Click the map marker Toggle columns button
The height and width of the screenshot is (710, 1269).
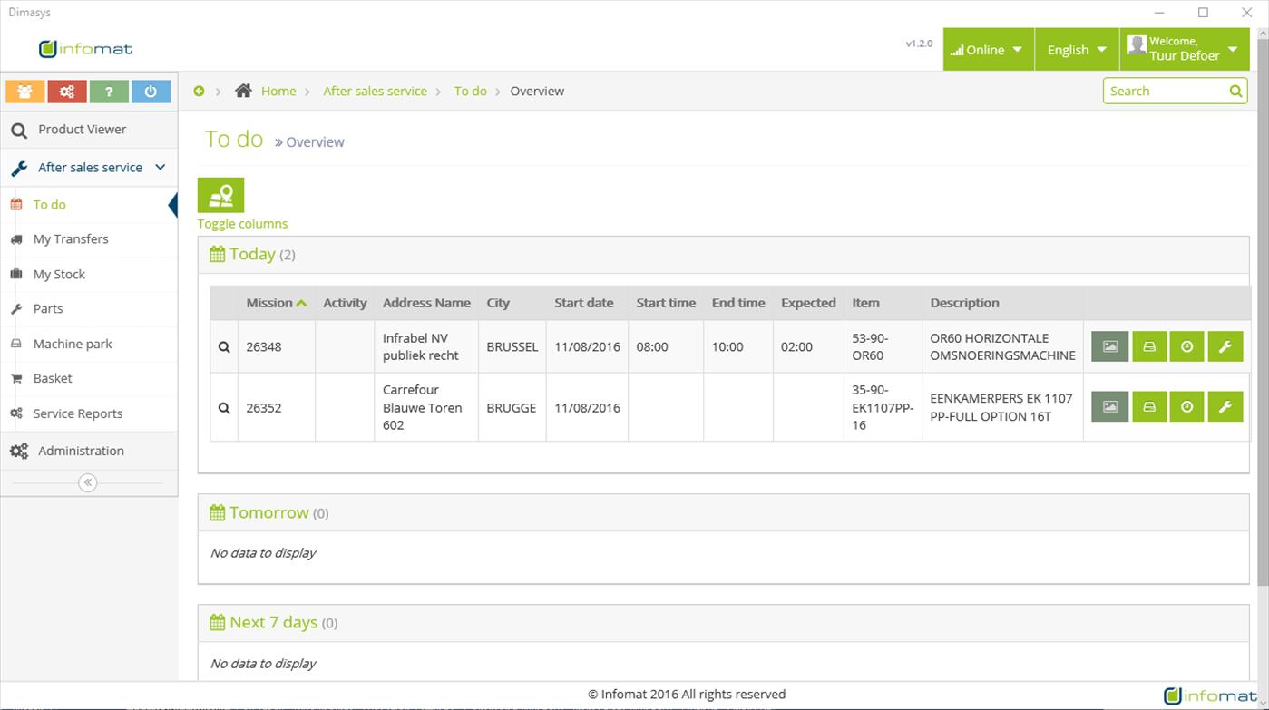tap(221, 195)
